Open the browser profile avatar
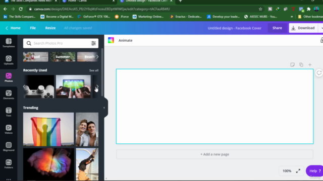 point(316,9)
